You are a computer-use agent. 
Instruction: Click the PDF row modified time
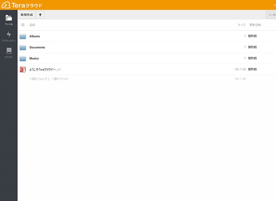pos(253,69)
